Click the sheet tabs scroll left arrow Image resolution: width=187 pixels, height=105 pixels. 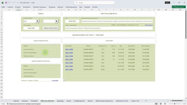pyautogui.click(x=3, y=101)
